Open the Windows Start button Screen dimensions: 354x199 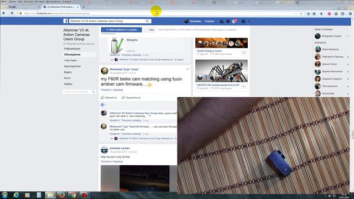[4, 195]
